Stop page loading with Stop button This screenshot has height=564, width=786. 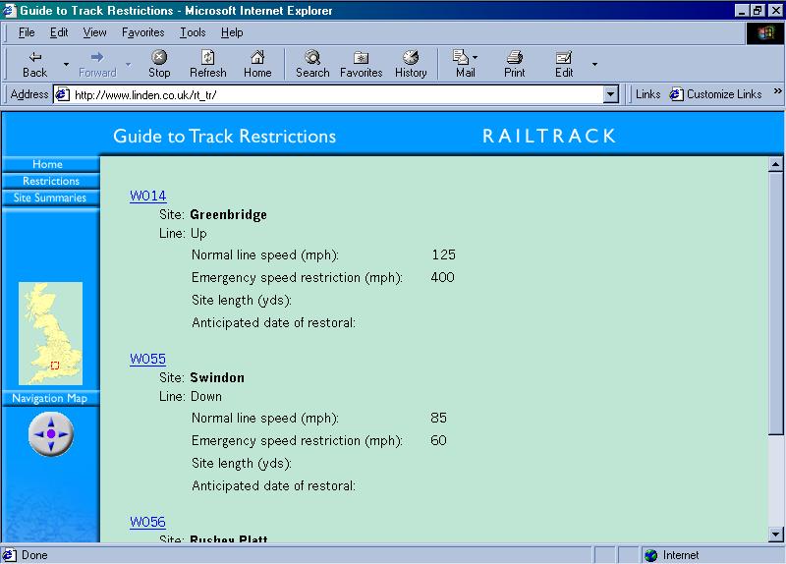159,64
